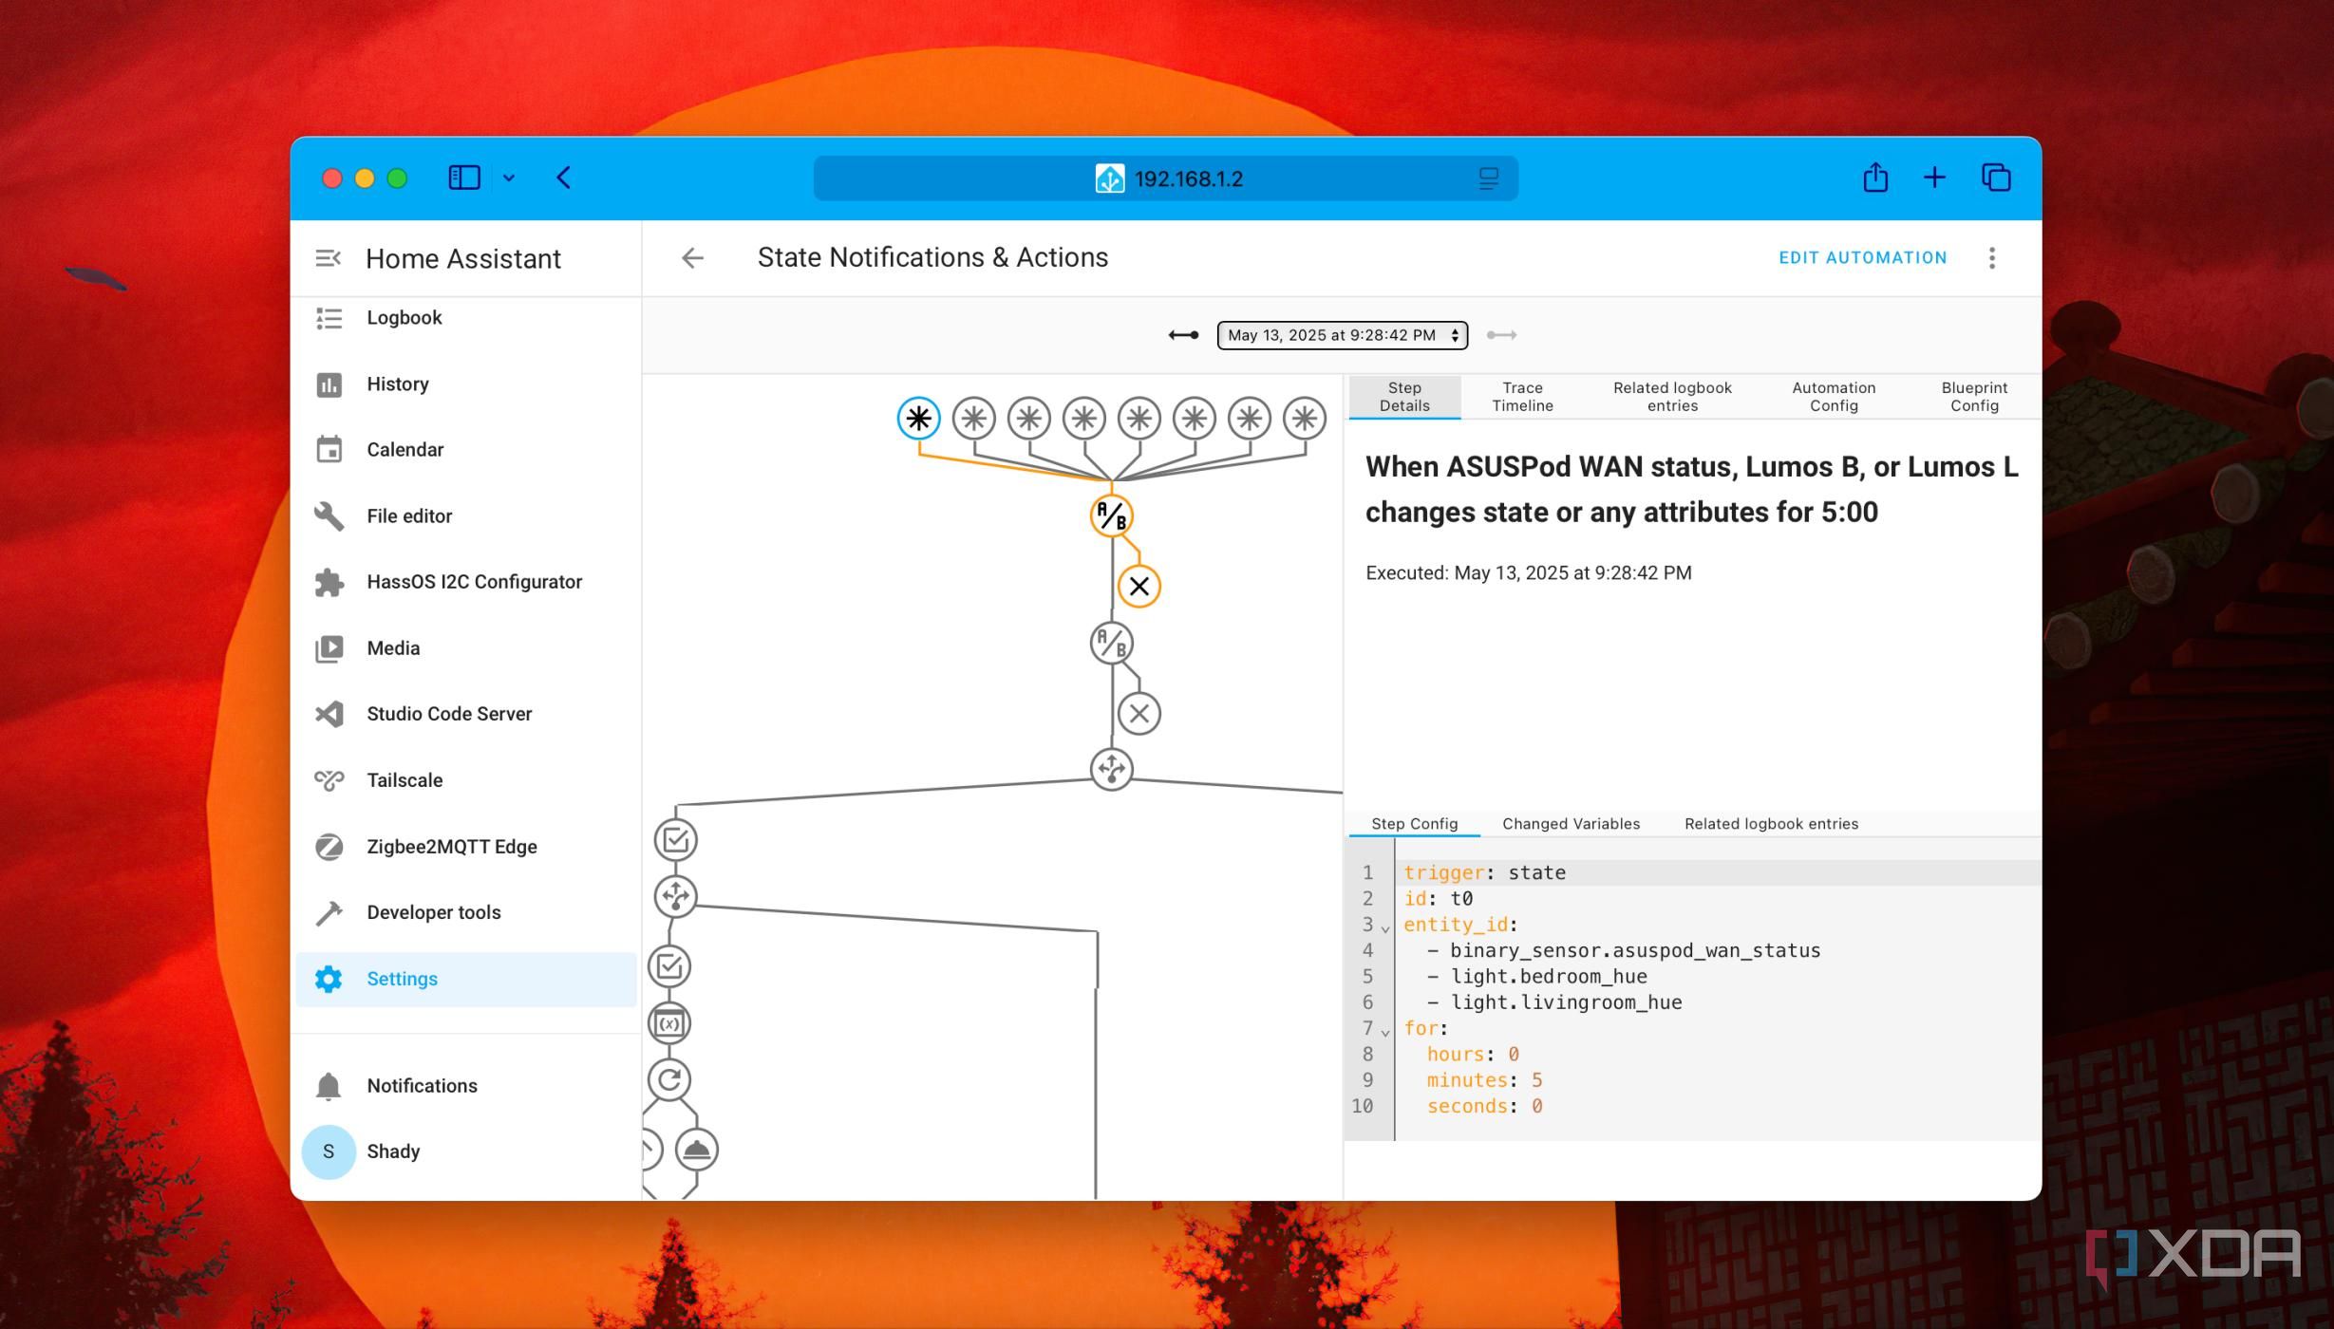Open the Media browser

click(x=465, y=648)
